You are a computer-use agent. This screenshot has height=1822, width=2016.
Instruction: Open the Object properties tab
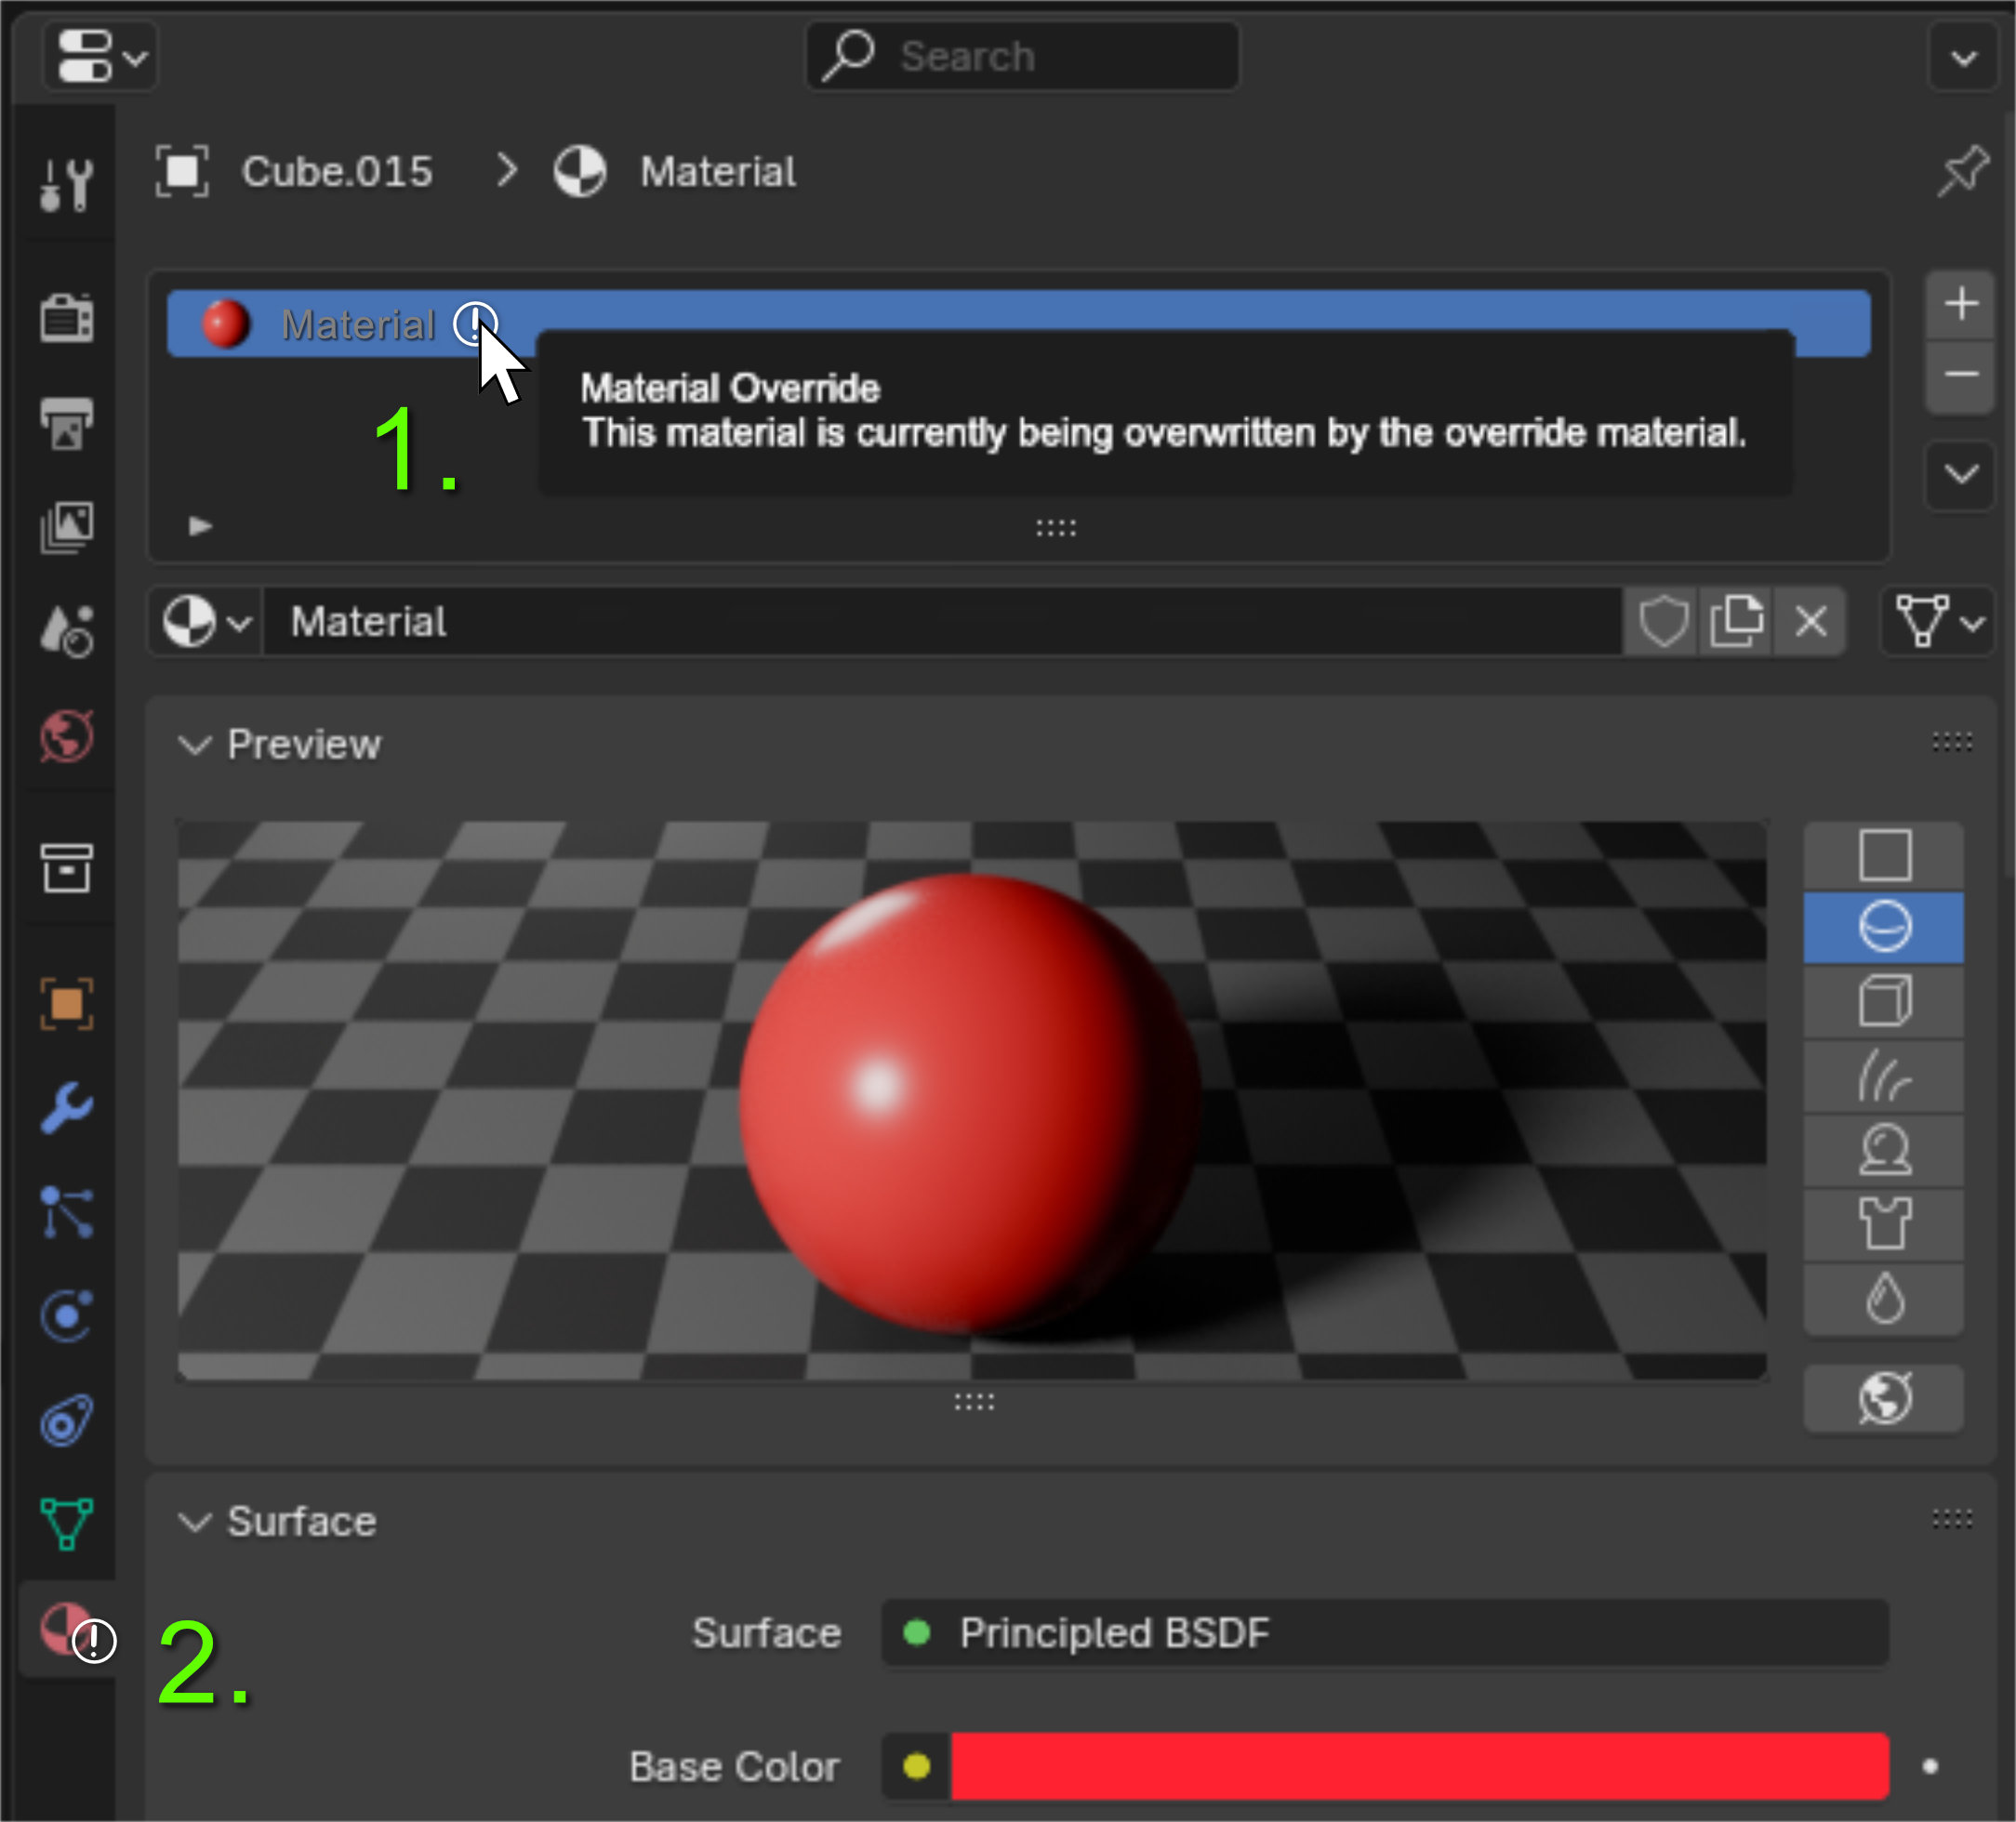click(67, 1003)
